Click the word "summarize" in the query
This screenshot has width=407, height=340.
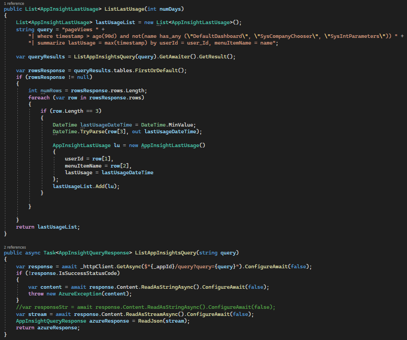point(51,43)
